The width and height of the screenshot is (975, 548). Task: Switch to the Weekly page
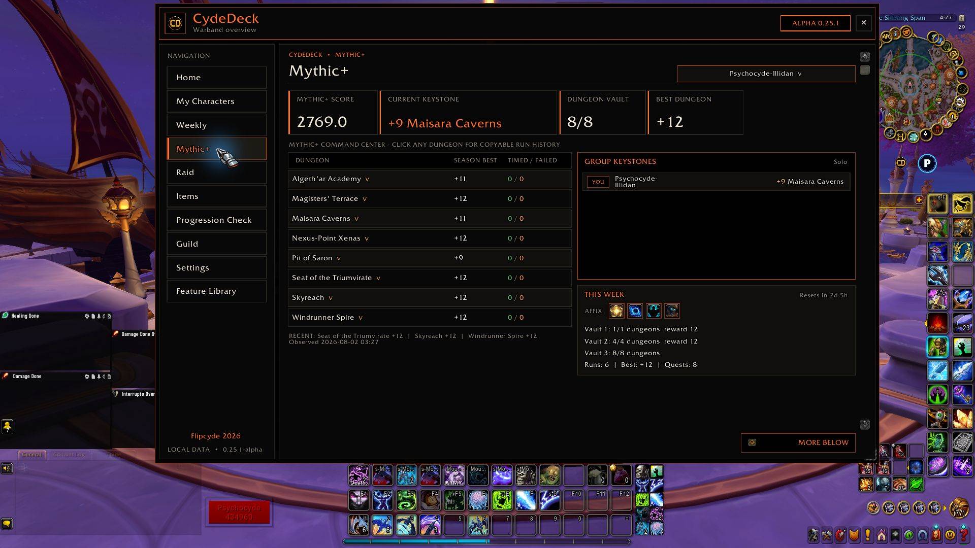pos(216,125)
